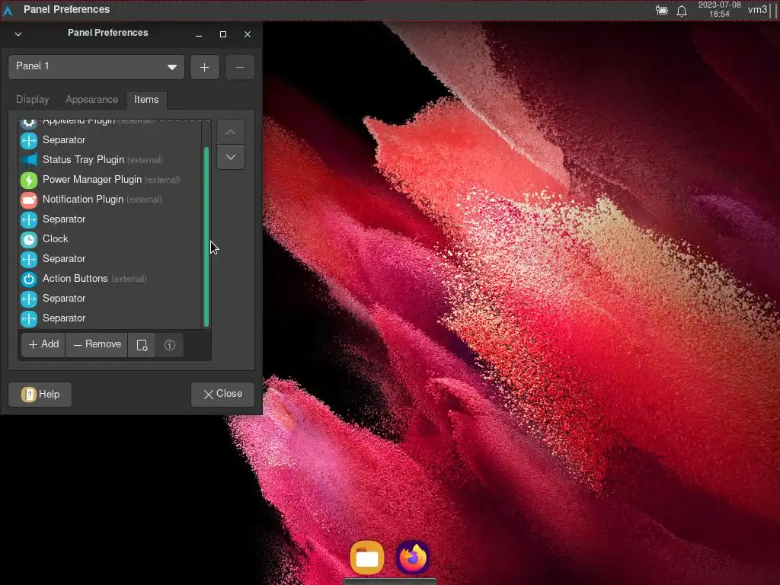Select the partially hidden AppMenu Plugin row
This screenshot has height=585, width=780.
(x=110, y=123)
